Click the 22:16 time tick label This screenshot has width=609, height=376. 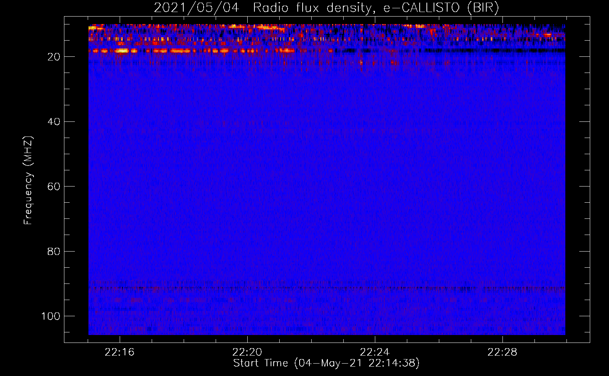(119, 352)
